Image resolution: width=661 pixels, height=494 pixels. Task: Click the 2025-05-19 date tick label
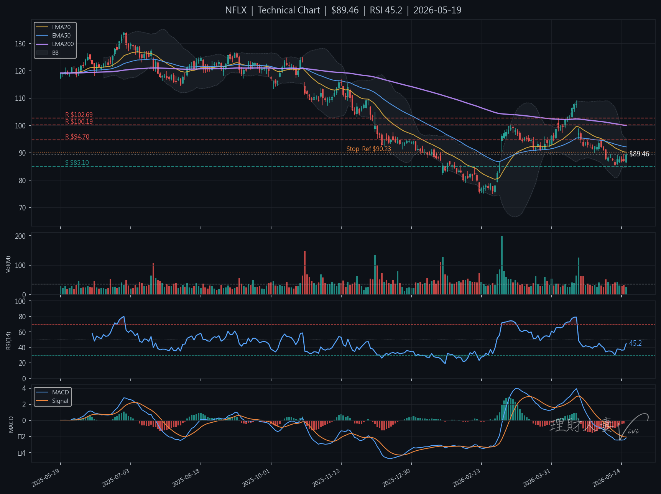pyautogui.click(x=46, y=478)
